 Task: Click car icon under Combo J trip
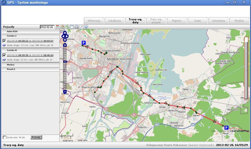coord(4,45)
